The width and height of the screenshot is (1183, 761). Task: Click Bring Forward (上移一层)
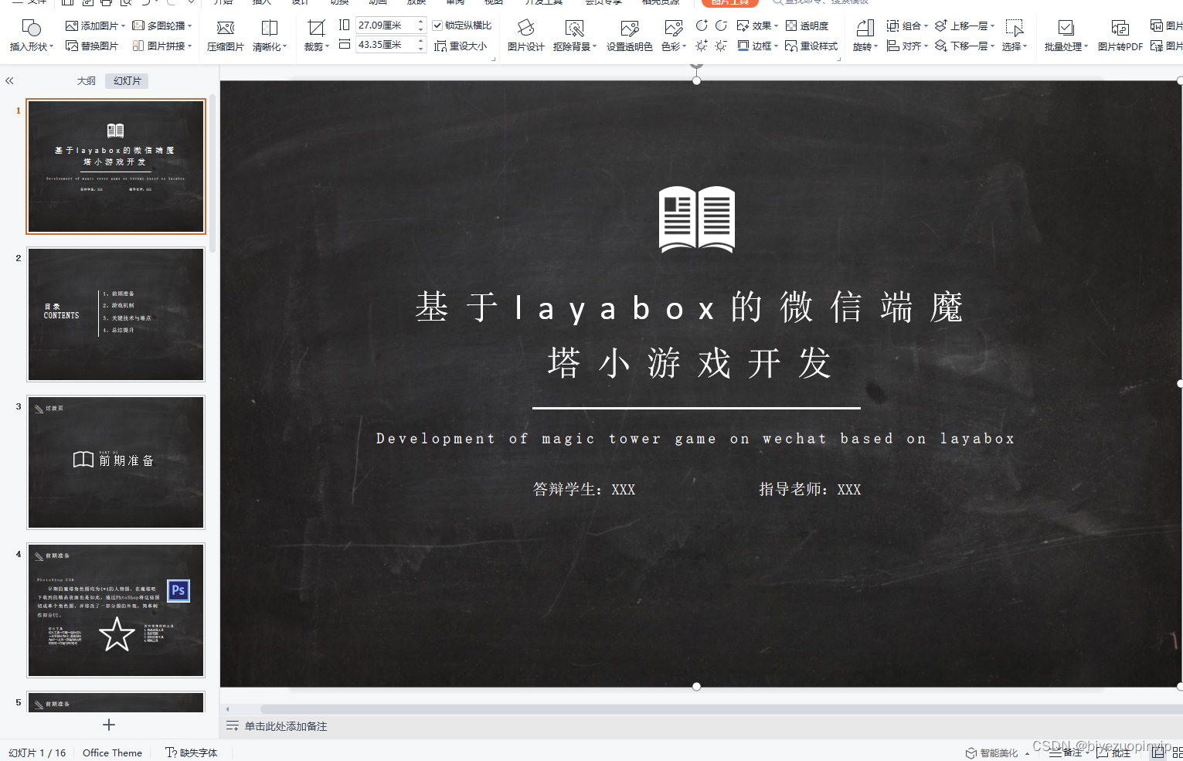[x=964, y=25]
